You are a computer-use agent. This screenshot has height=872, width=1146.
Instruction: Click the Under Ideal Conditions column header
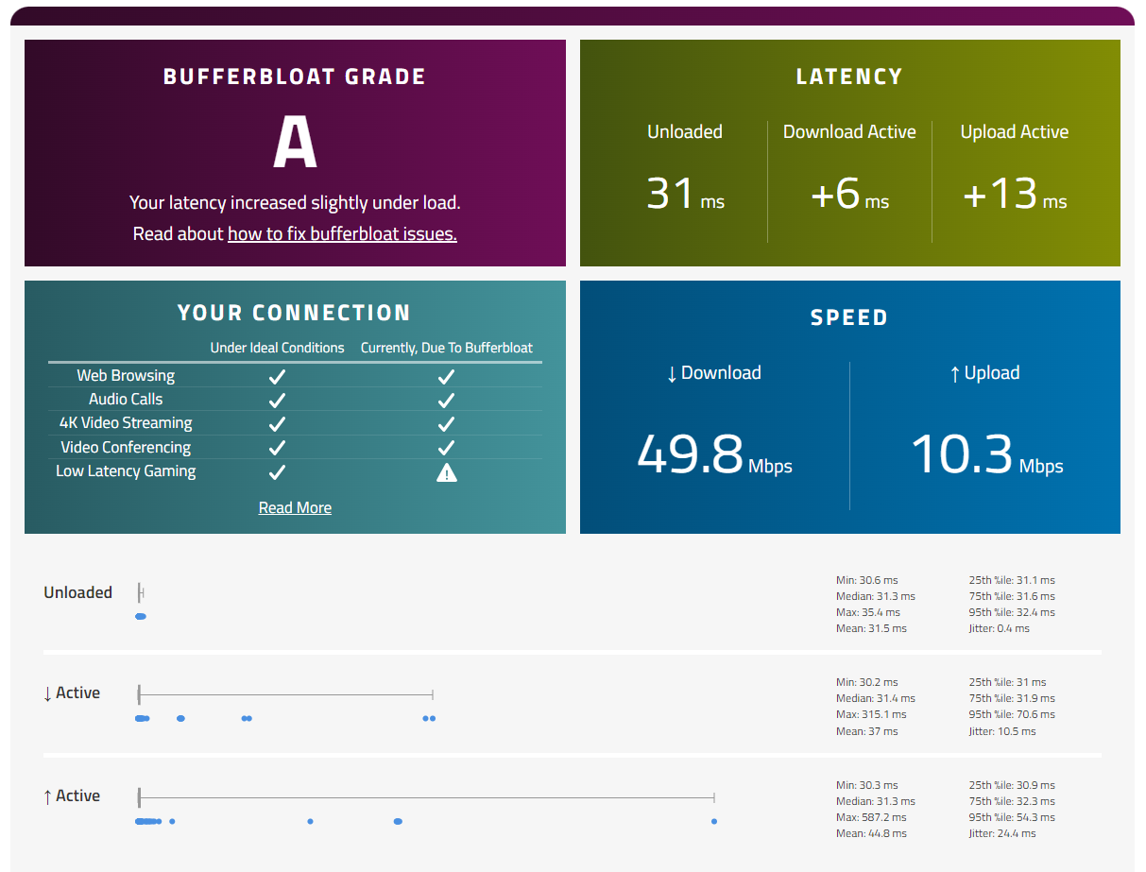(277, 348)
